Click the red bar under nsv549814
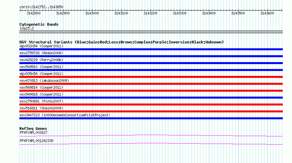292x163 pixels. [151, 91]
